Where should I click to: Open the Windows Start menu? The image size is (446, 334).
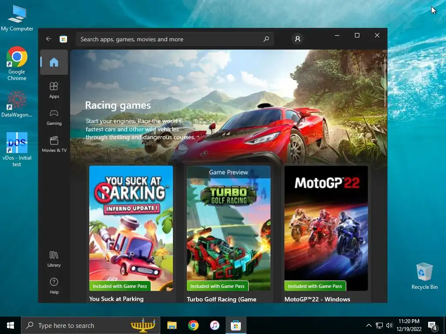tap(10, 325)
